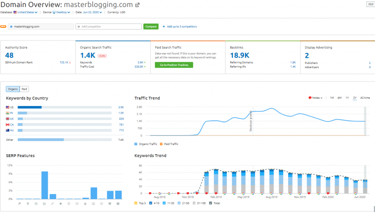Click the green Compare button
This screenshot has height=212, width=375.
point(151,27)
